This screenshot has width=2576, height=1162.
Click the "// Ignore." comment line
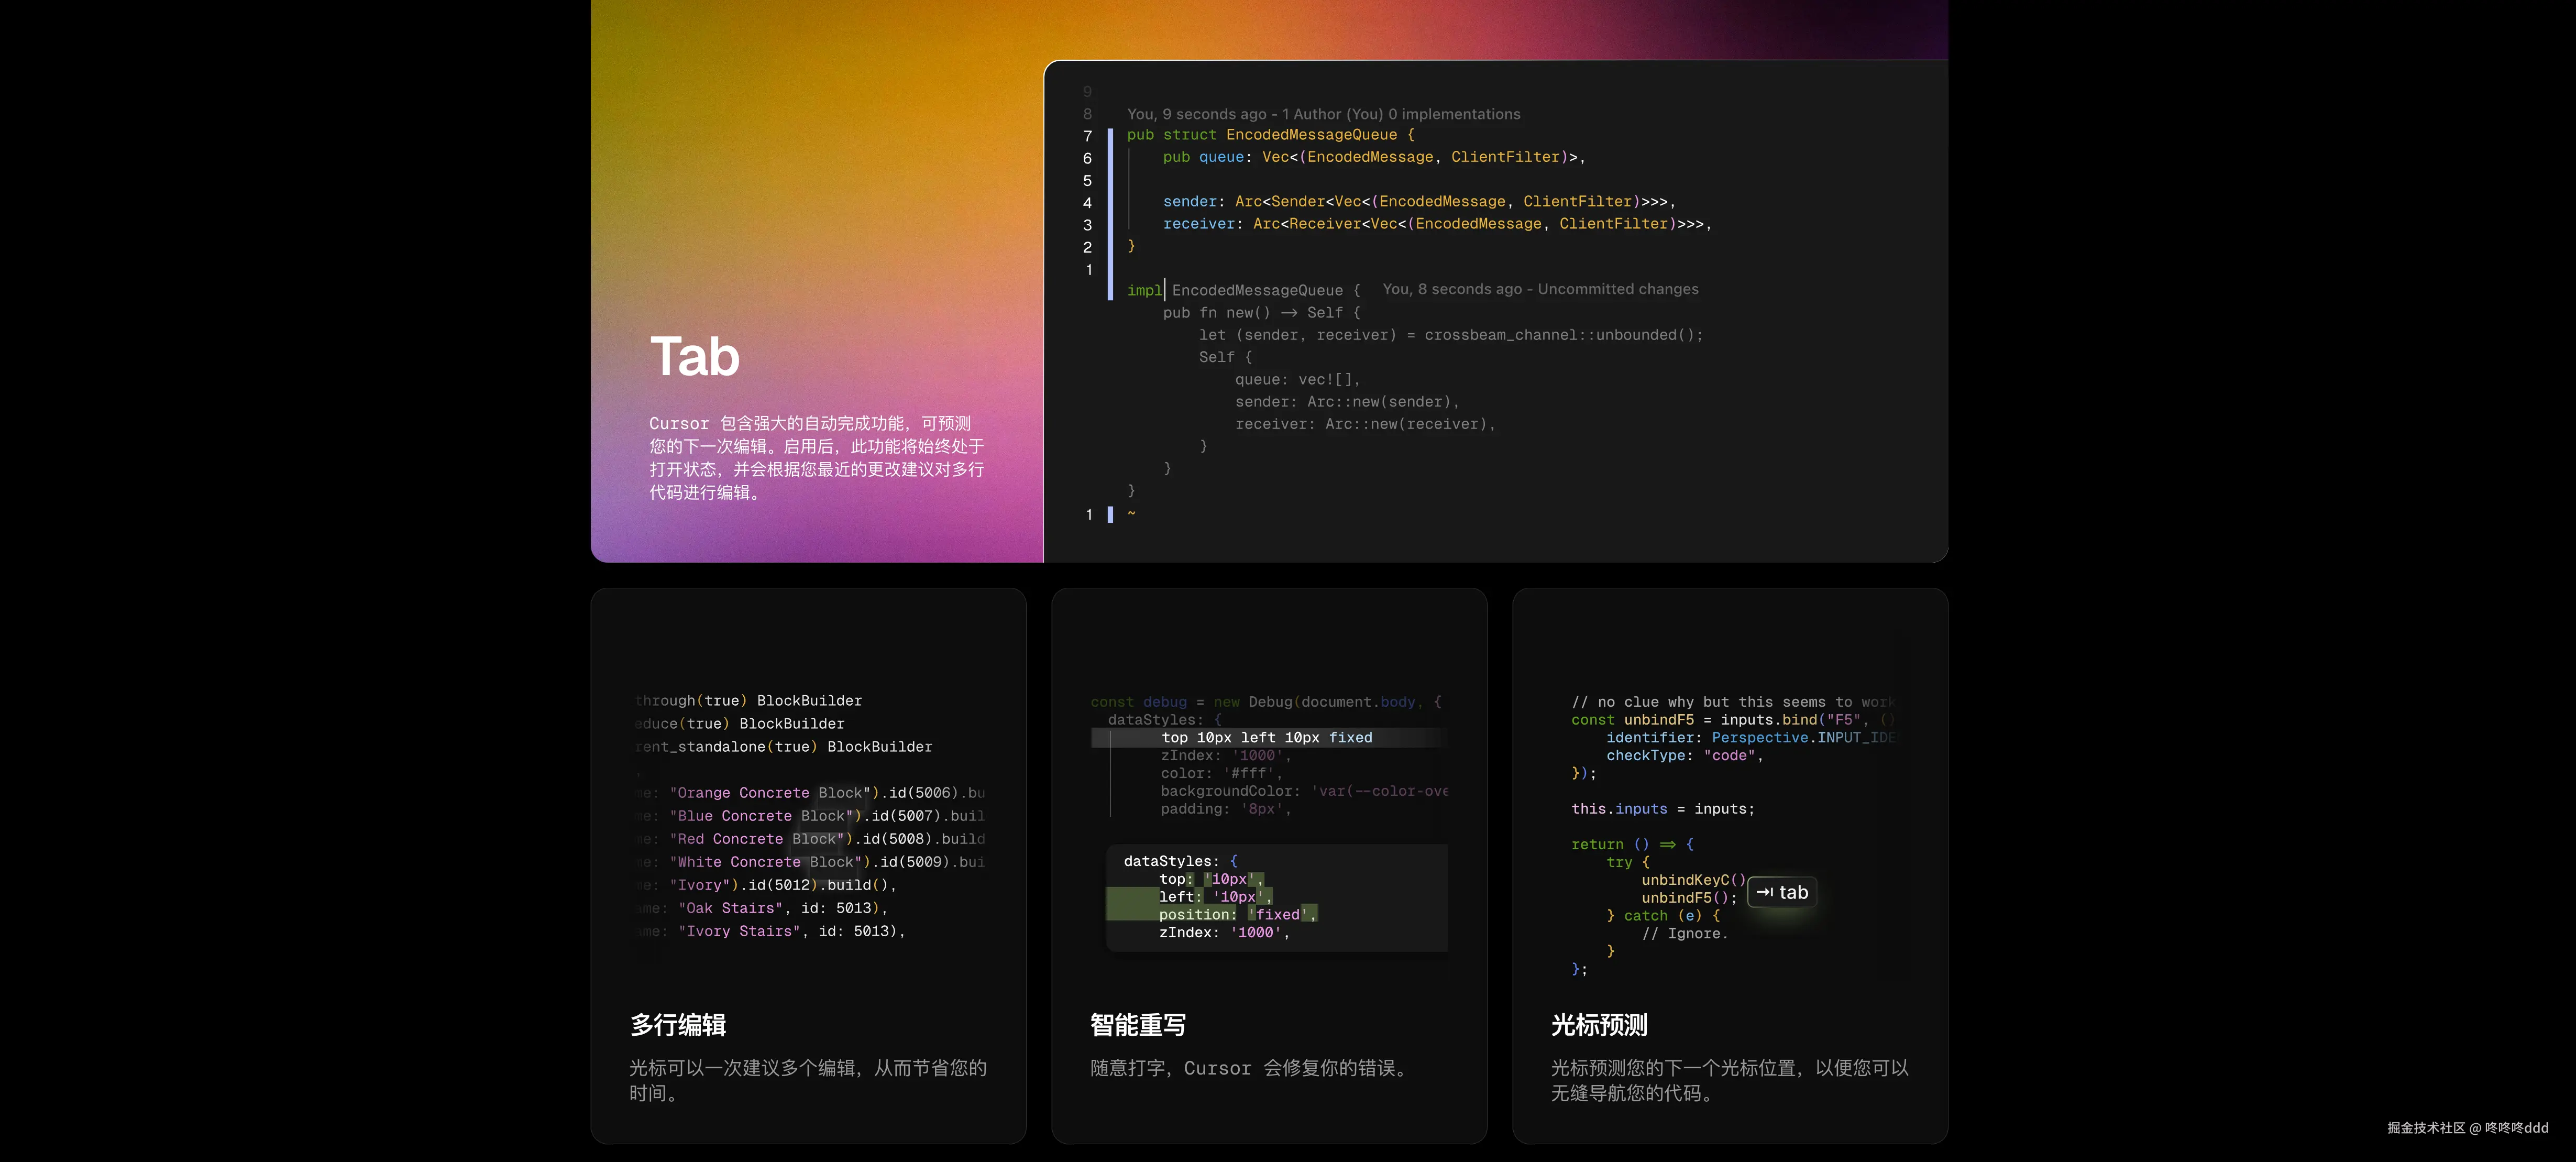[1685, 934]
